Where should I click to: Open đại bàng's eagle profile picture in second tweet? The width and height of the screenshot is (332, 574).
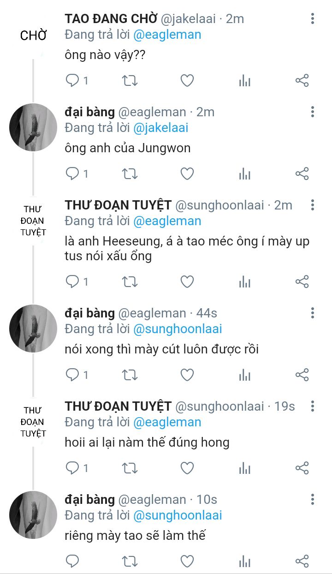(33, 127)
